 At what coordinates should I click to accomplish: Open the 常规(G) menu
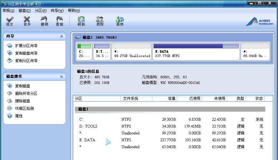[x=8, y=11]
